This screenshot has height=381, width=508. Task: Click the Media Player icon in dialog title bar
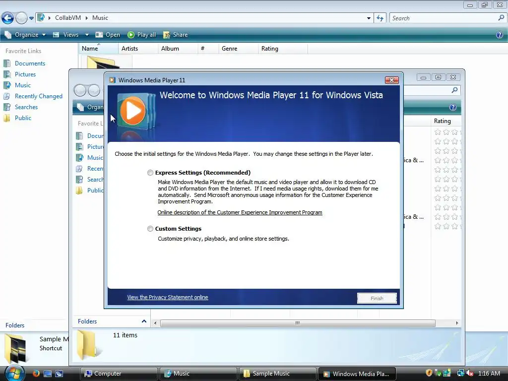pyautogui.click(x=112, y=80)
